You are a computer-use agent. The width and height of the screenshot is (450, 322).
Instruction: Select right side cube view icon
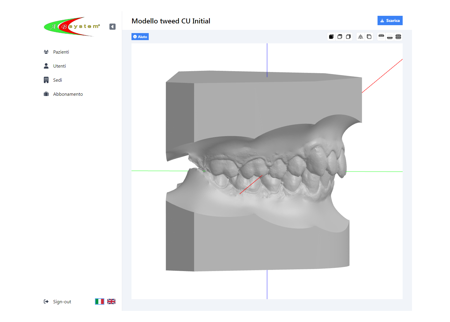(348, 37)
